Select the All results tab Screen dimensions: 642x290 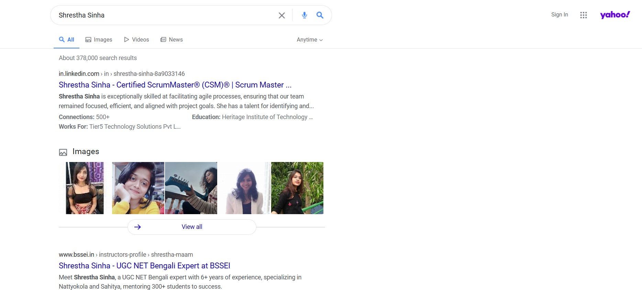67,40
